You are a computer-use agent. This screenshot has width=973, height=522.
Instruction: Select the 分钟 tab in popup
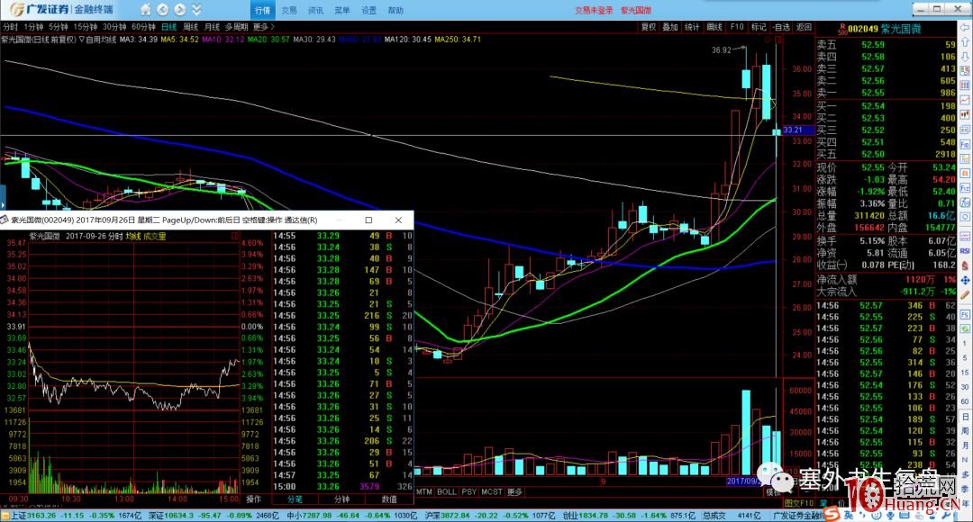pyautogui.click(x=342, y=499)
